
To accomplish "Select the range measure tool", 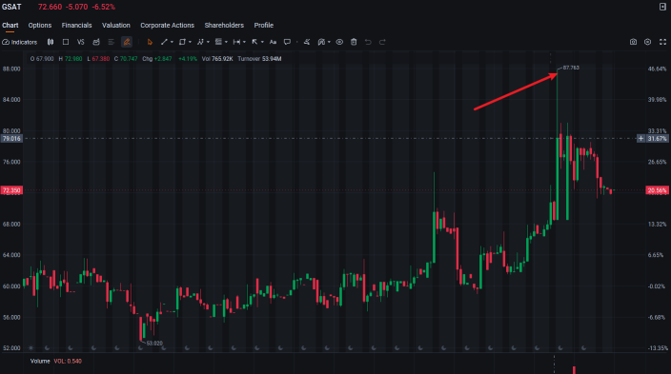I will coord(236,42).
